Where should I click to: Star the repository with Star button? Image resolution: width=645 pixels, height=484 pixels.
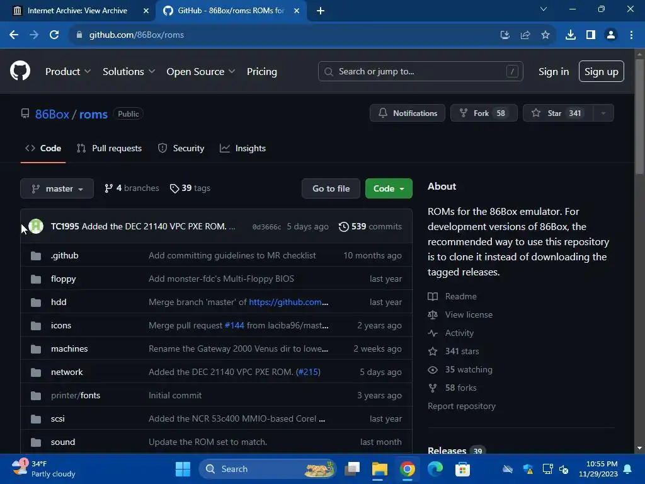click(x=558, y=113)
